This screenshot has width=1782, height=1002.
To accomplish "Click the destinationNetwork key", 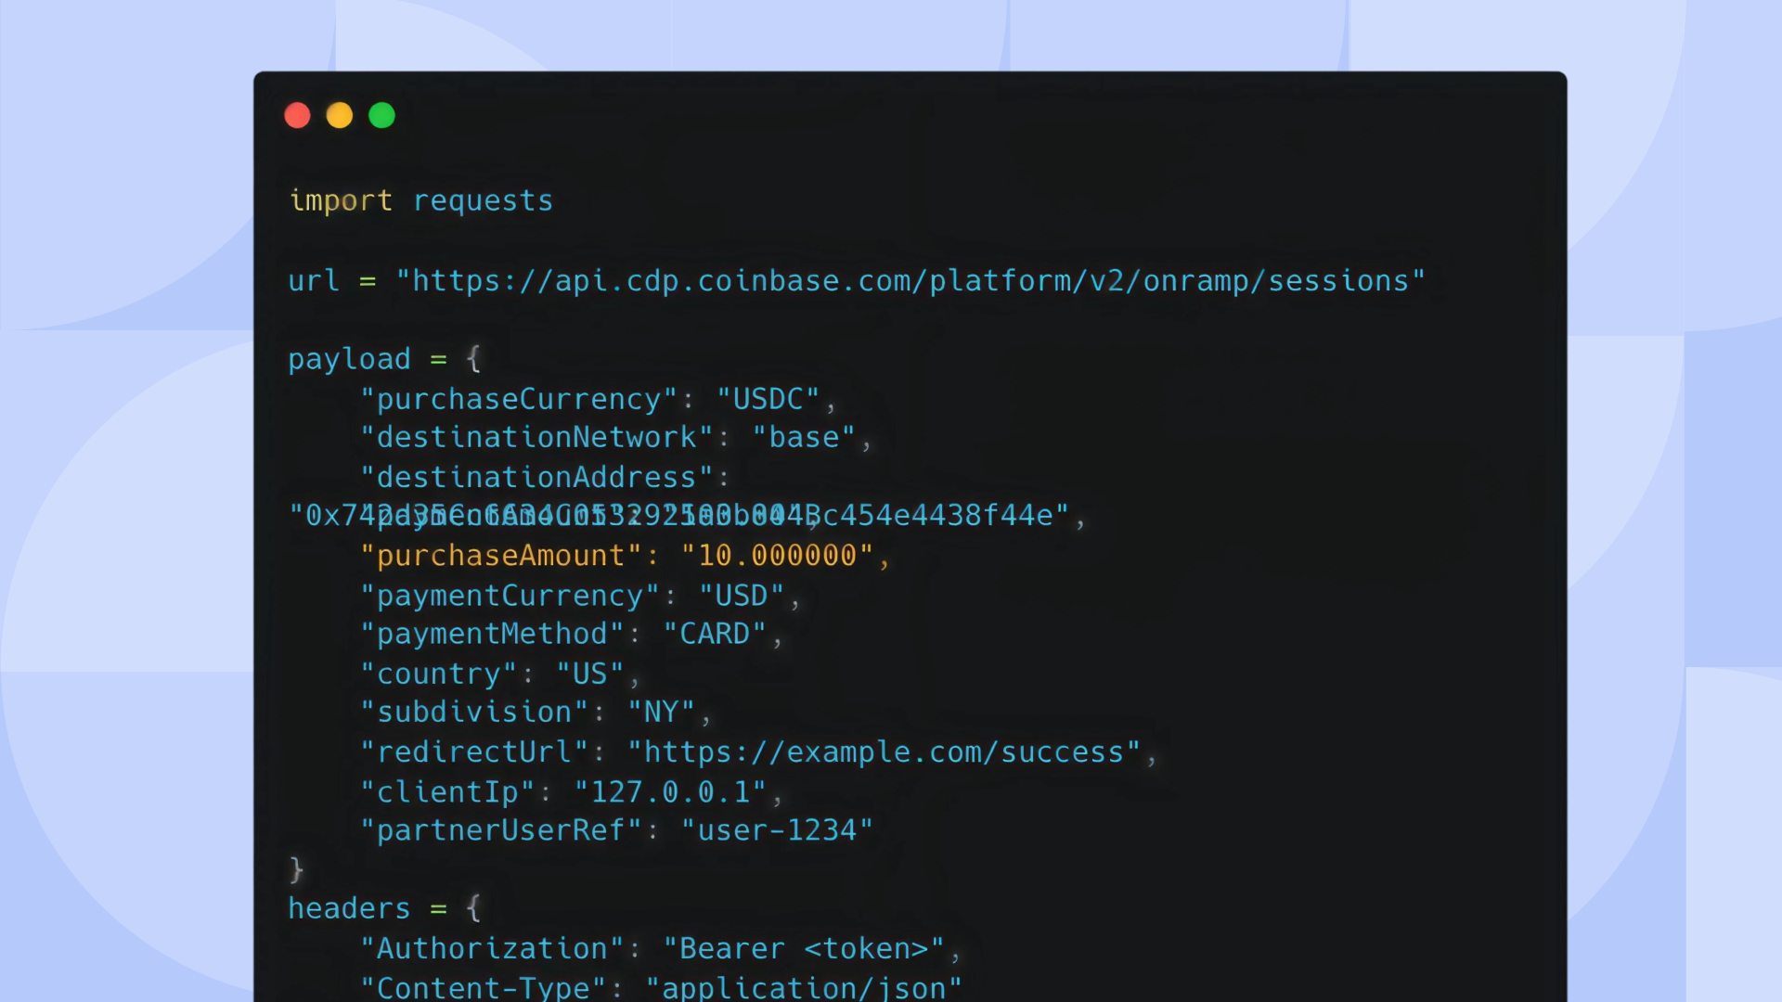I will tap(536, 438).
